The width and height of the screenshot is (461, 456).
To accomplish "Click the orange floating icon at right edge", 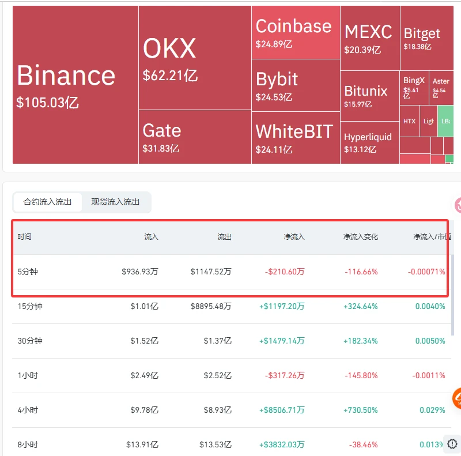I will click(457, 398).
